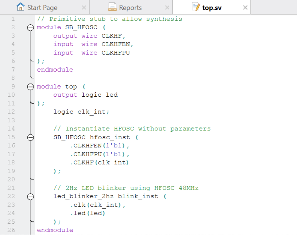Switch to the Start Page tab
Viewport: 297px width, 235px height.
click(x=42, y=8)
